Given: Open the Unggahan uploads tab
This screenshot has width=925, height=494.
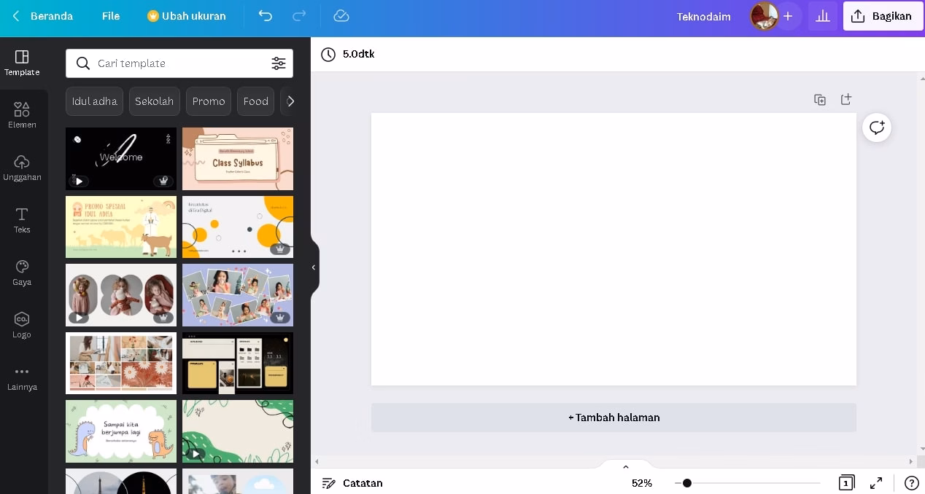Looking at the screenshot, I should (x=22, y=168).
